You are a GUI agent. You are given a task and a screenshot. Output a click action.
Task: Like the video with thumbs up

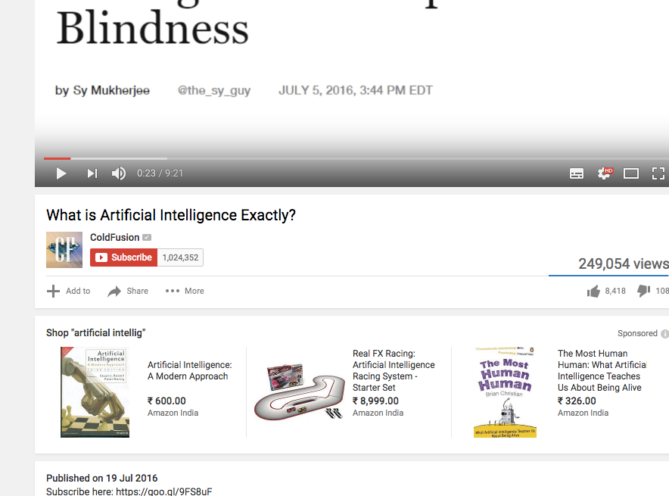pos(593,291)
